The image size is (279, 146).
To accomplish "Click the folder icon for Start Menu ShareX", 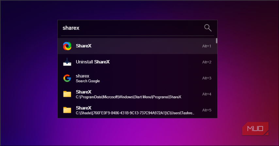I will click(67, 94).
